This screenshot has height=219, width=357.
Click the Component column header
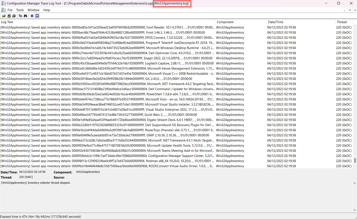(241, 22)
